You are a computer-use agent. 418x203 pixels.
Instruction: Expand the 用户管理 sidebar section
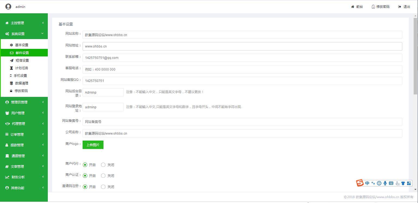(x=24, y=113)
